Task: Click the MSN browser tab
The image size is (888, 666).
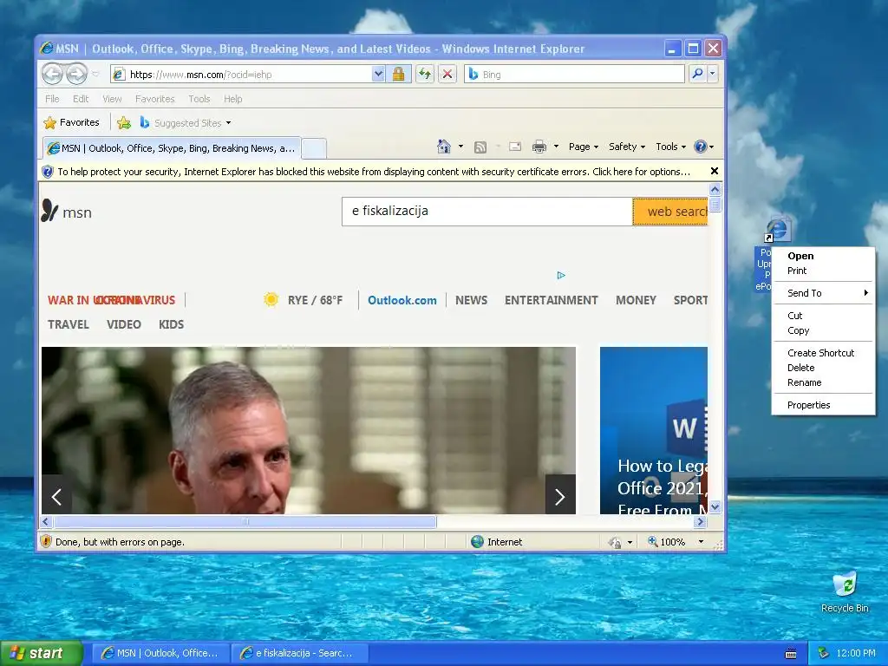Action: [173, 148]
